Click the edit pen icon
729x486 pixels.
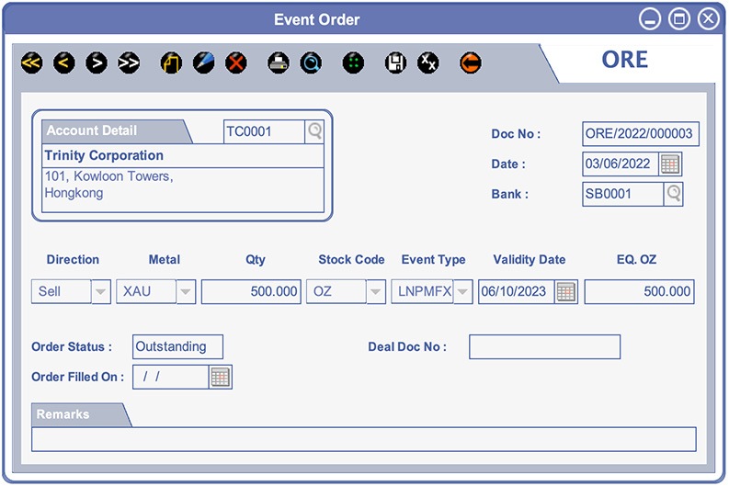[x=204, y=62]
